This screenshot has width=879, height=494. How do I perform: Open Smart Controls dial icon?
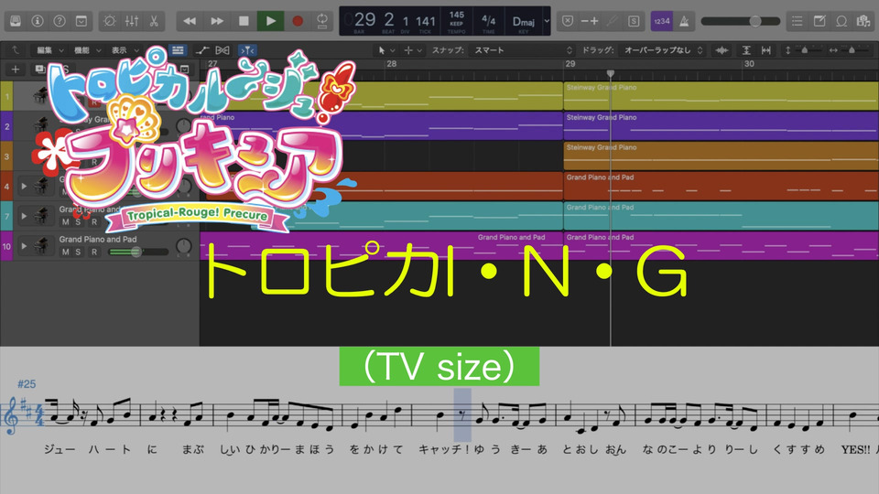(110, 21)
